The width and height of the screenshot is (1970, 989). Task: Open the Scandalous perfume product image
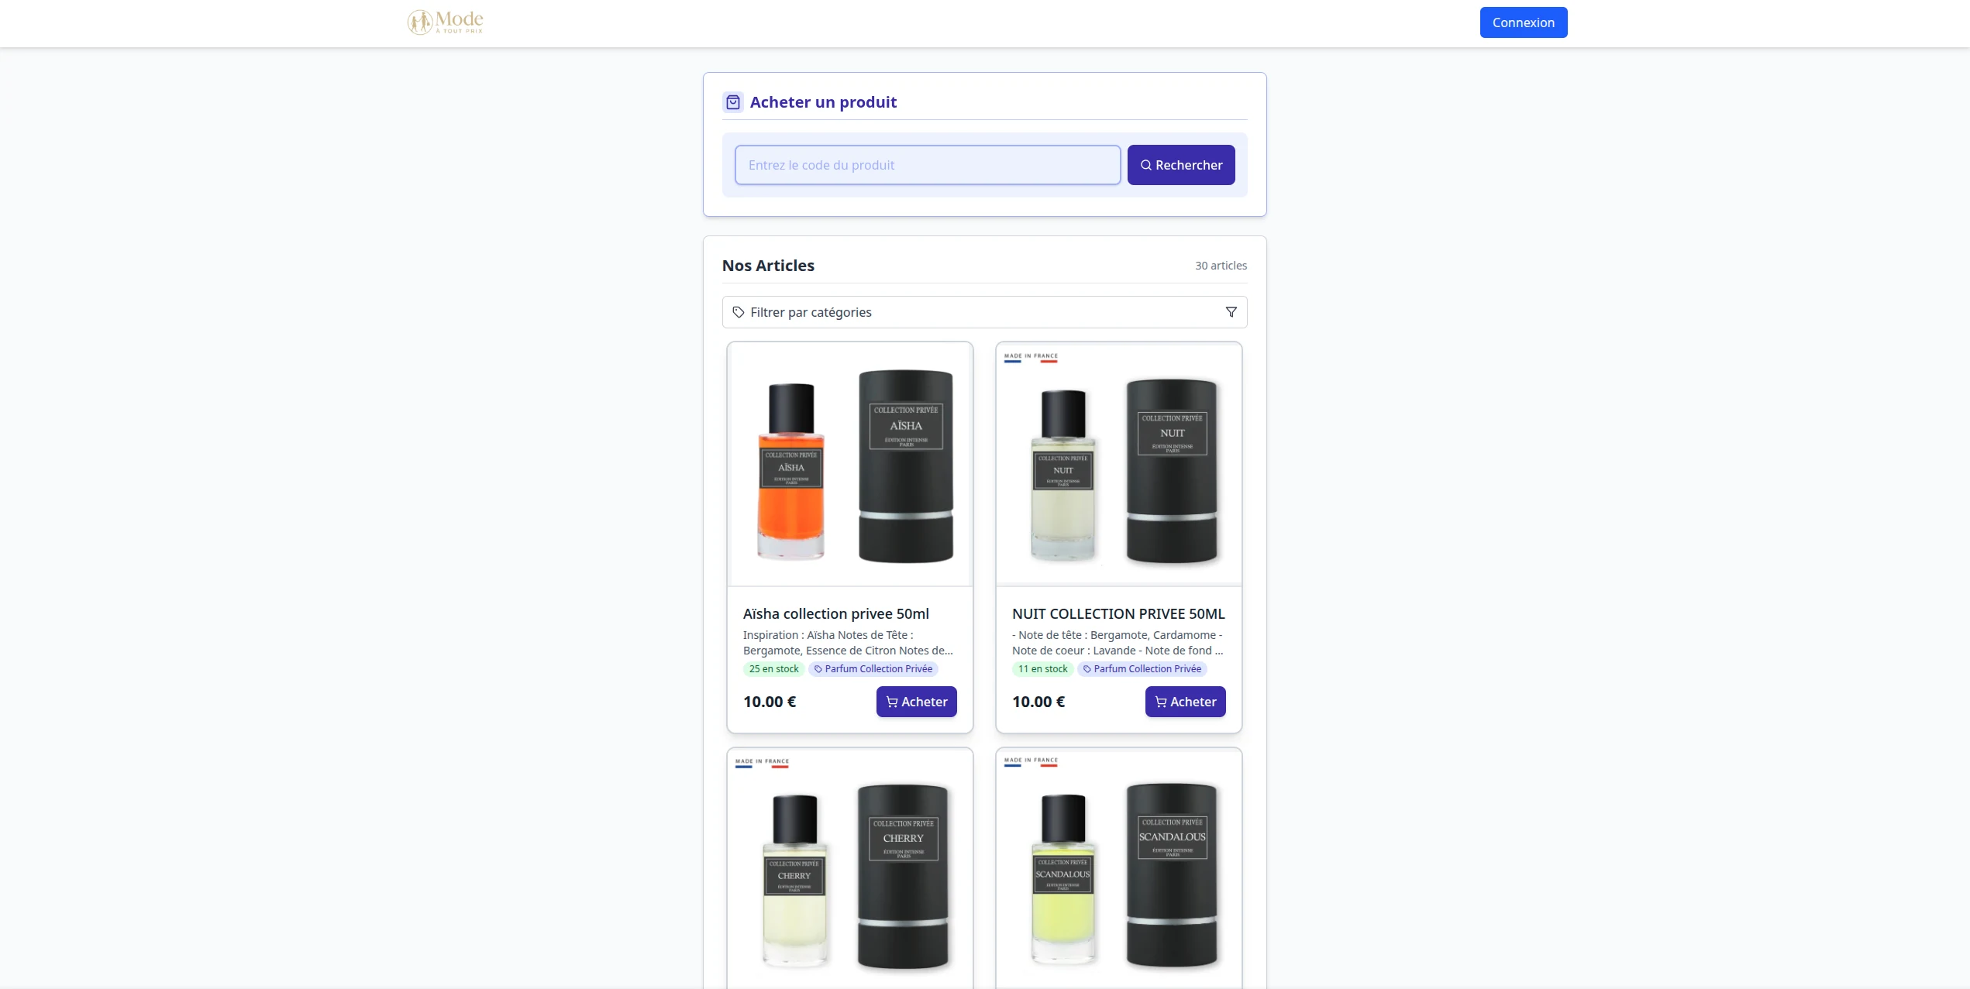tap(1119, 869)
